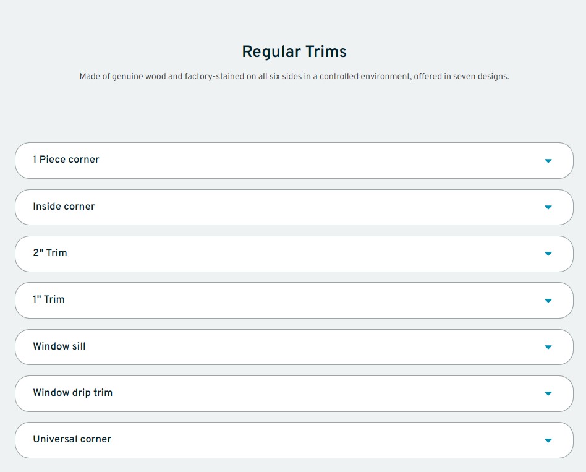Click the Universal corner down-arrow icon
This screenshot has height=472, width=586.
pos(548,440)
